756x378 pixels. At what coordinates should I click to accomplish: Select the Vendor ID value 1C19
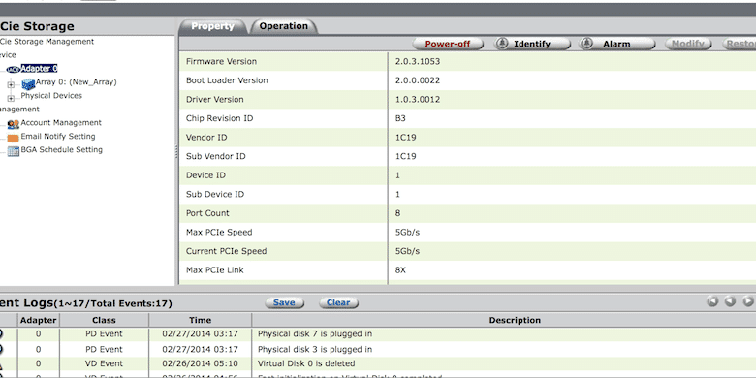pos(405,138)
